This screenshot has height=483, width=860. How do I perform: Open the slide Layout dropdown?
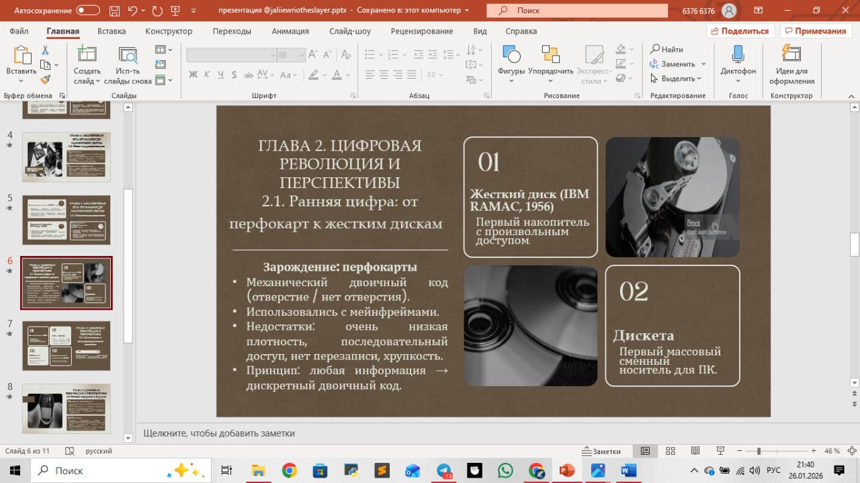tap(163, 50)
